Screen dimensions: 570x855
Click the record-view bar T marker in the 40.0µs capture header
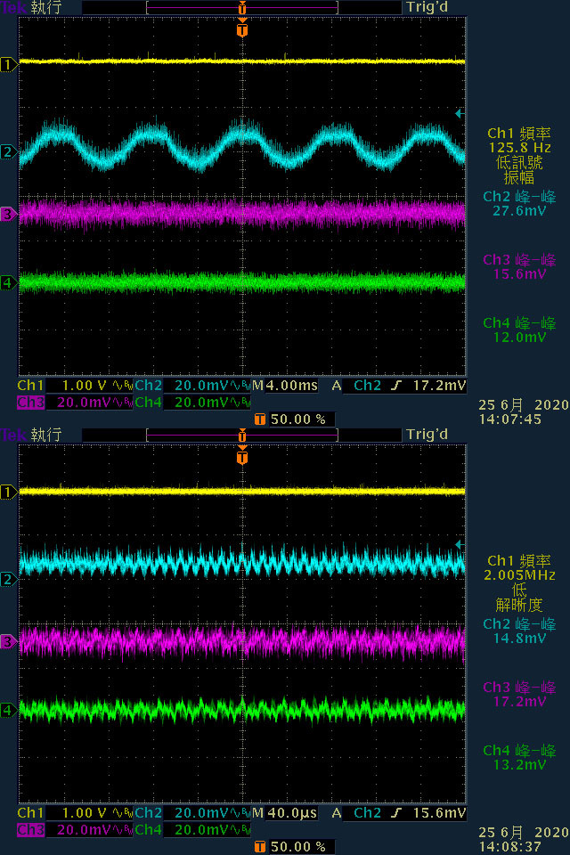click(x=242, y=436)
